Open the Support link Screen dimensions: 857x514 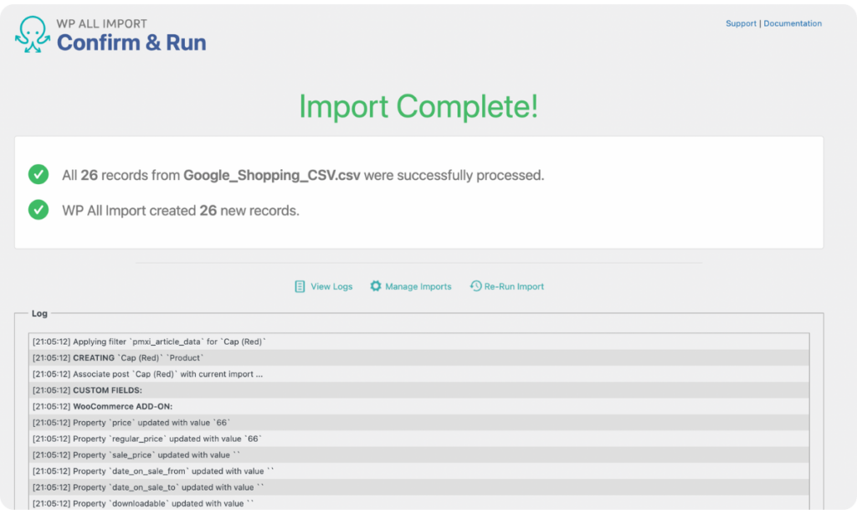click(x=741, y=23)
